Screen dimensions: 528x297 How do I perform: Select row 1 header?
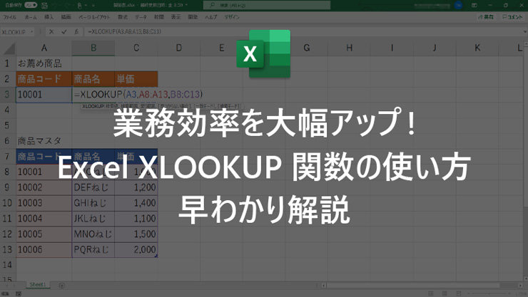[7, 63]
